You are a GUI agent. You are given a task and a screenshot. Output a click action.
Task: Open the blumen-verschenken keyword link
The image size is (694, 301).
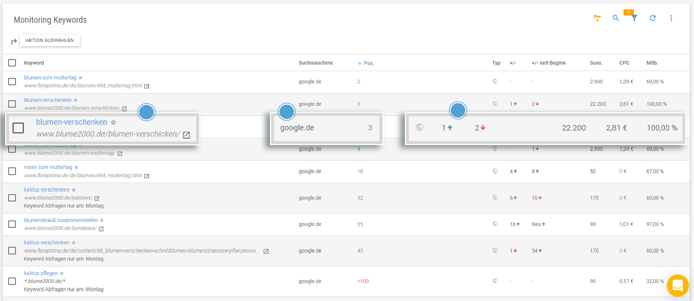pos(48,100)
